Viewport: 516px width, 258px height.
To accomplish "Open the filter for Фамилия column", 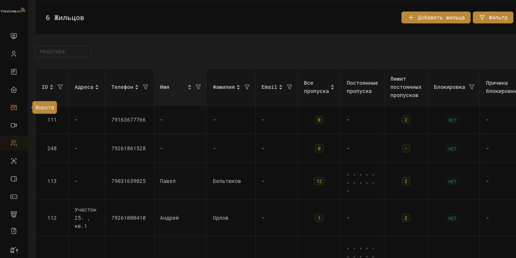I will 247,87.
